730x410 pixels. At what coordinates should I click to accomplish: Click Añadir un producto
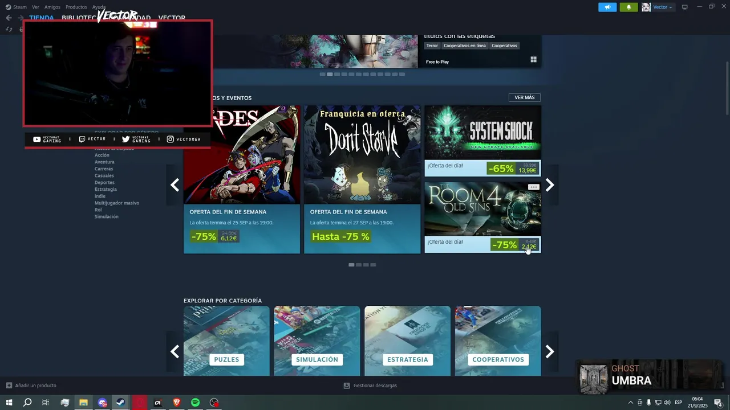[x=31, y=386]
